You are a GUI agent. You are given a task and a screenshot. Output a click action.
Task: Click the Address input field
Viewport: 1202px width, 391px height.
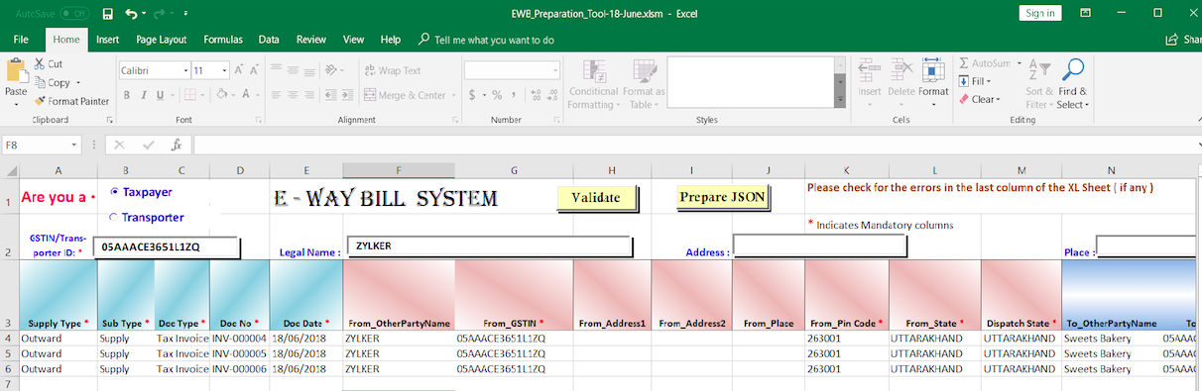click(x=819, y=244)
